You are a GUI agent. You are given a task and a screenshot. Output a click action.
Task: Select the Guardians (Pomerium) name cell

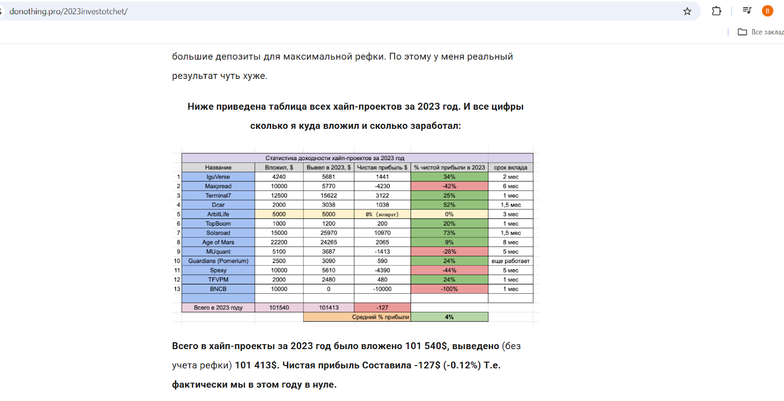click(218, 261)
